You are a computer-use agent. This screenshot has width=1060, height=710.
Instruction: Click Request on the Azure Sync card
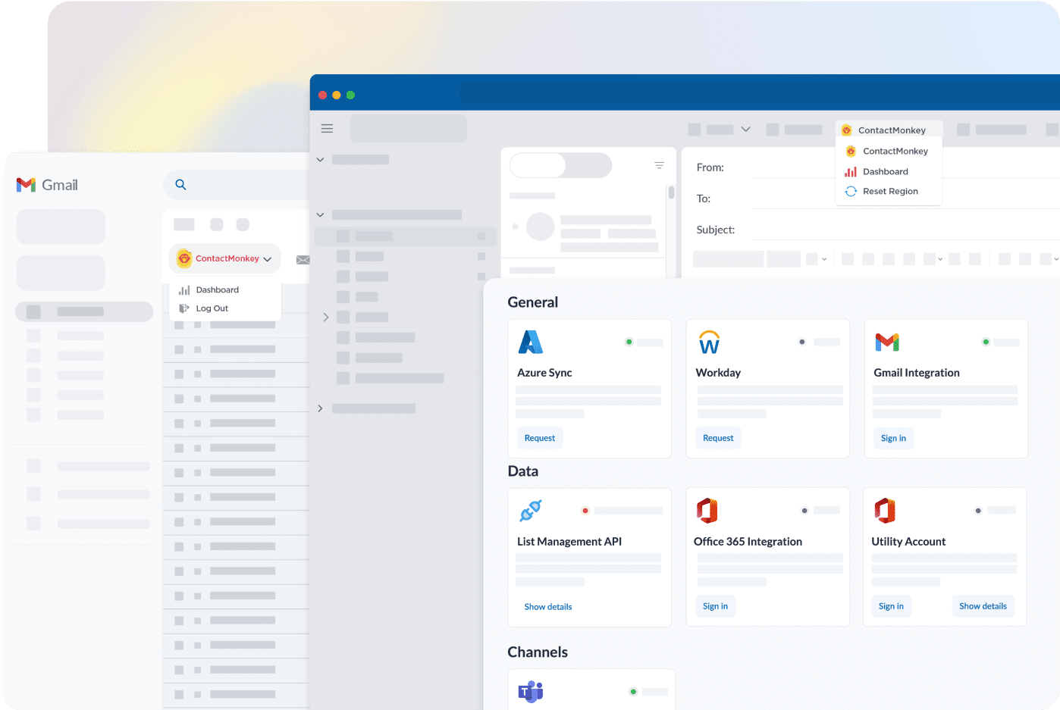click(540, 437)
